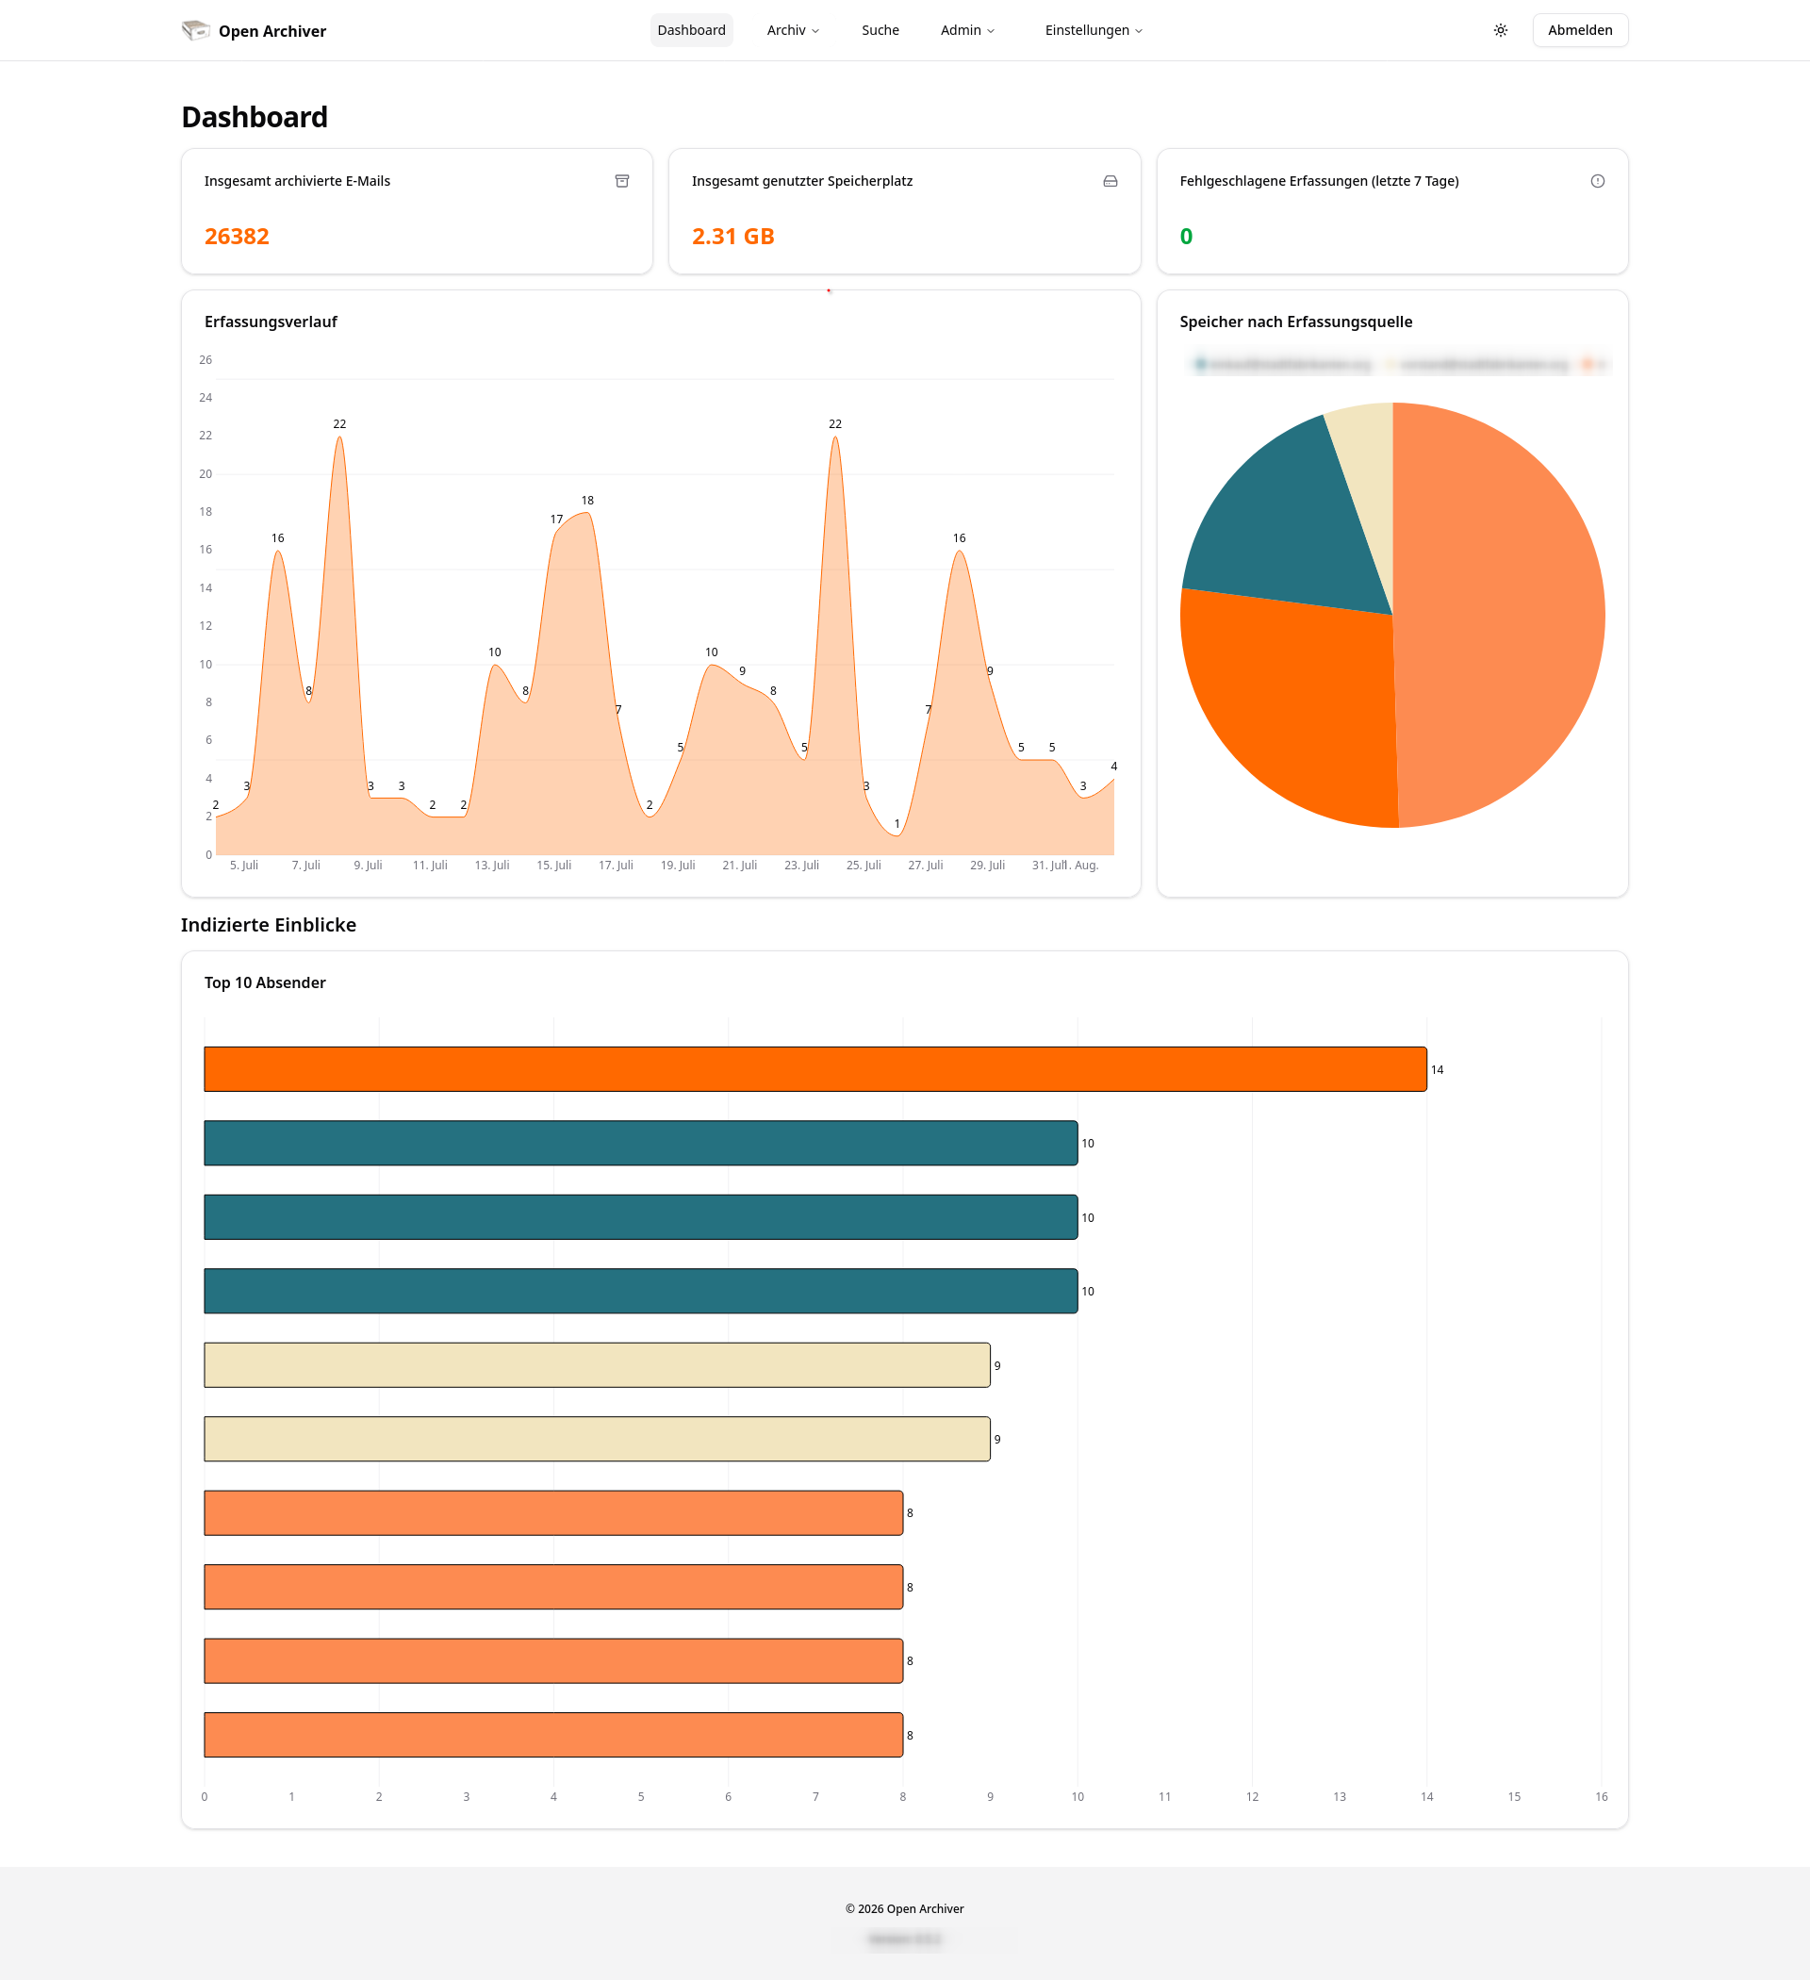
Task: Select the first teal sender bar showing 10
Action: [640, 1142]
